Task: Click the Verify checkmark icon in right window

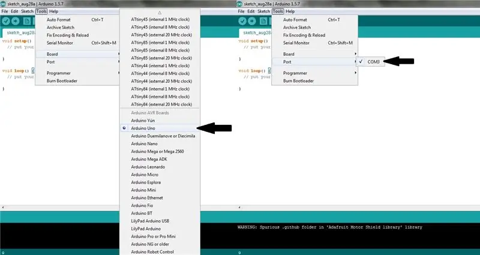Action: [242, 21]
